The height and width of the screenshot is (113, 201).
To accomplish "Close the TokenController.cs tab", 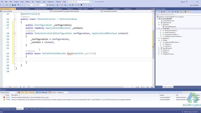I will pos(15,9).
